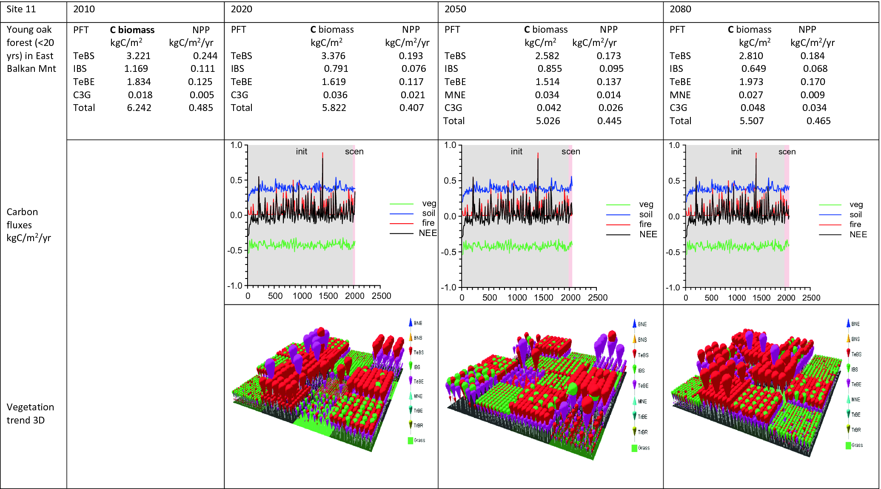Pick the TrBR icon in 2080 vegetation legend
This screenshot has height=489, width=881.
tap(848, 429)
